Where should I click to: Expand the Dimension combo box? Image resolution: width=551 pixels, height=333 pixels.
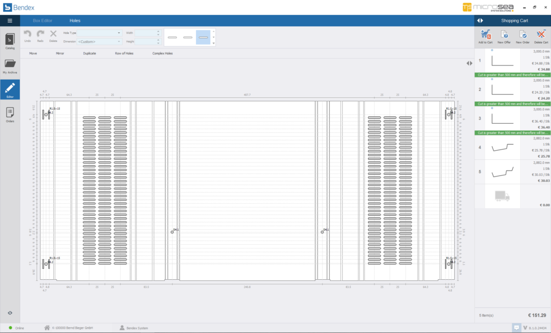point(118,41)
